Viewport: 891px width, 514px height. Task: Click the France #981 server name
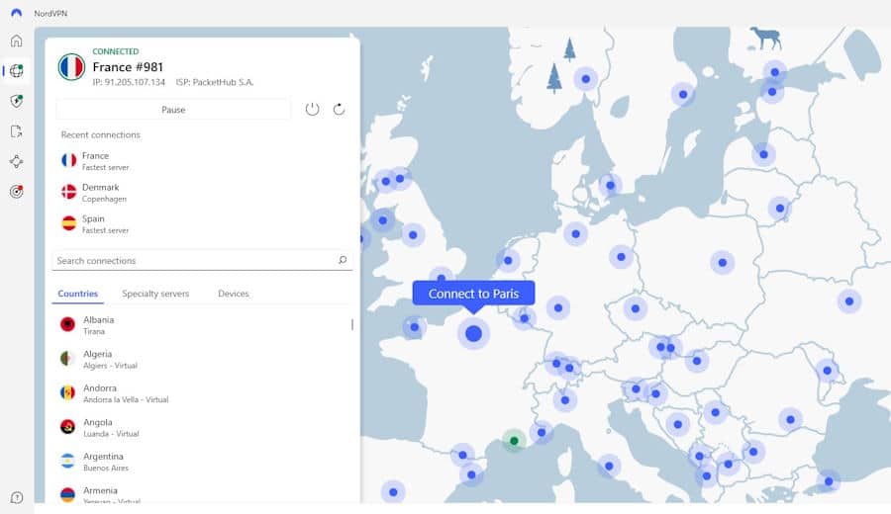pyautogui.click(x=128, y=67)
